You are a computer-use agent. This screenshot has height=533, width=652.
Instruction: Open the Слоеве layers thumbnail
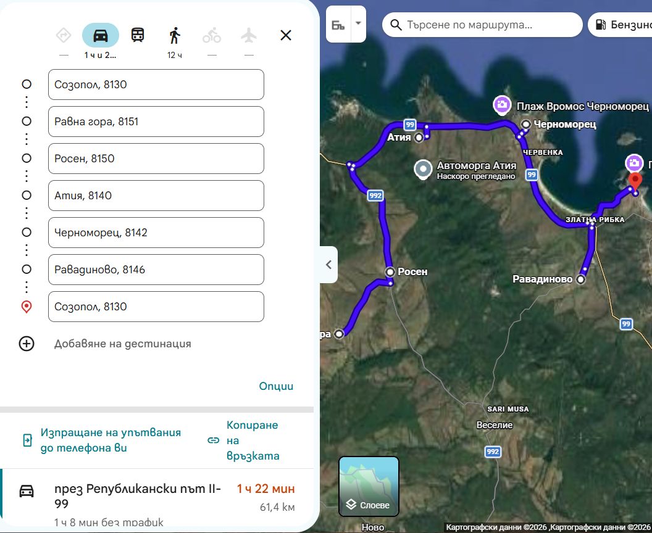tap(369, 487)
